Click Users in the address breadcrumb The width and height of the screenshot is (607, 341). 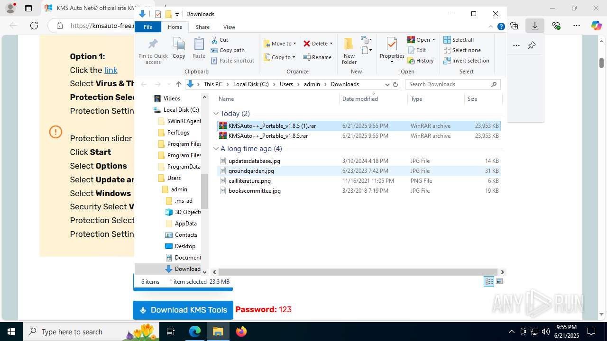point(286,84)
